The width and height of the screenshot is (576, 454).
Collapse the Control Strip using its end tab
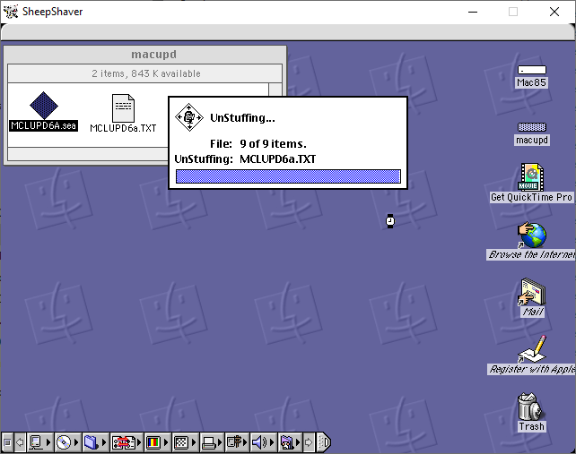[x=323, y=442]
